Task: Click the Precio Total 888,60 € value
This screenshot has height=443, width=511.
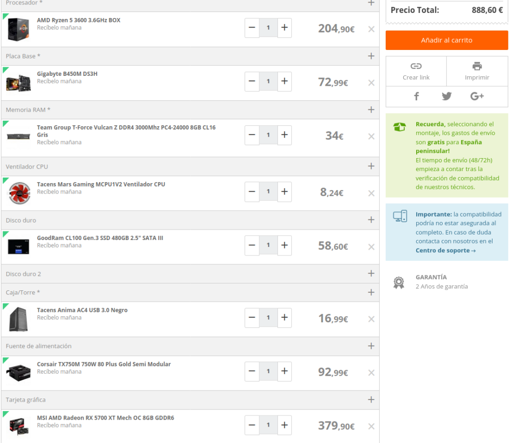Action: [487, 10]
